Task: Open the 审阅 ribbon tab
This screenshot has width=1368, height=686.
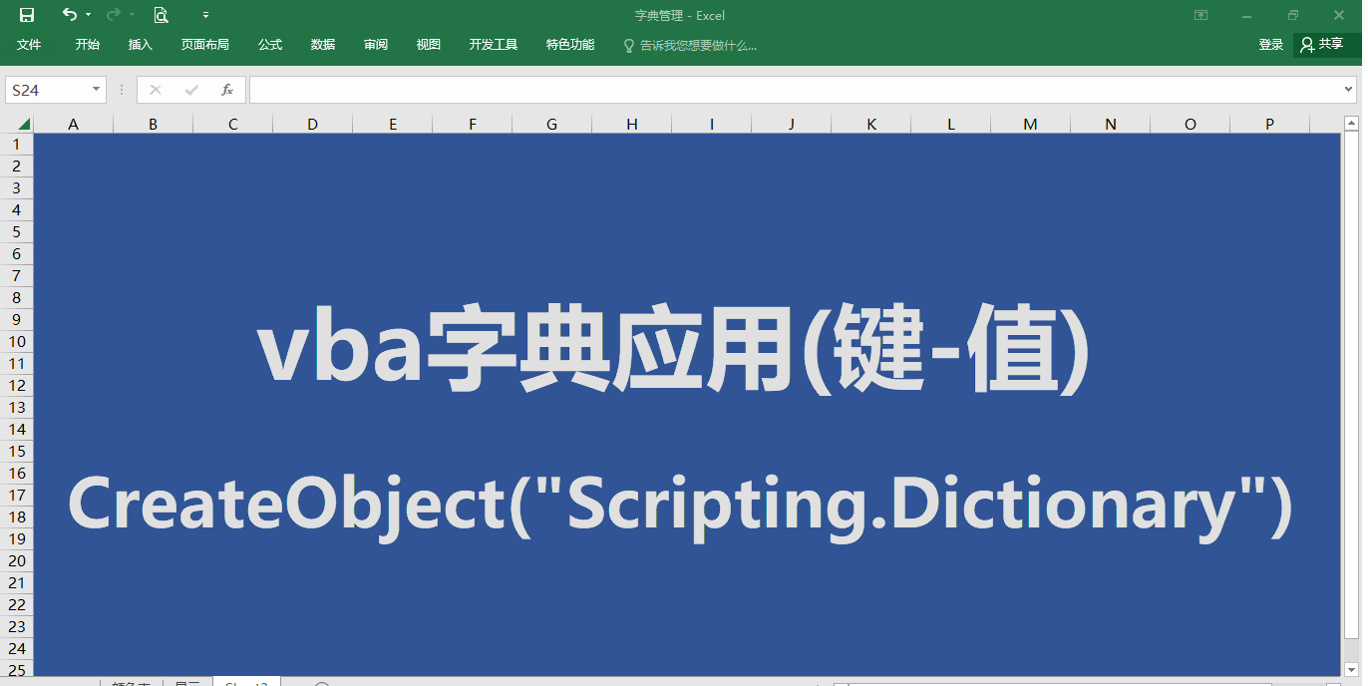Action: click(x=376, y=45)
